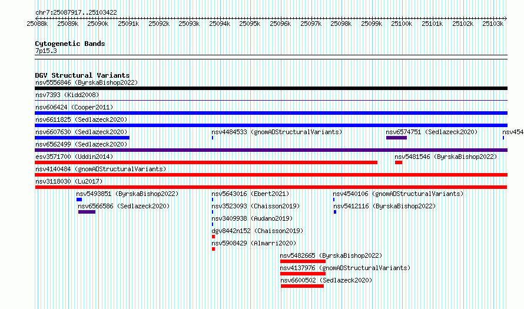Click the nsv5556846 (ByrskaBishop2022) label
Screen dimensions: 524x309
(x=87, y=82)
